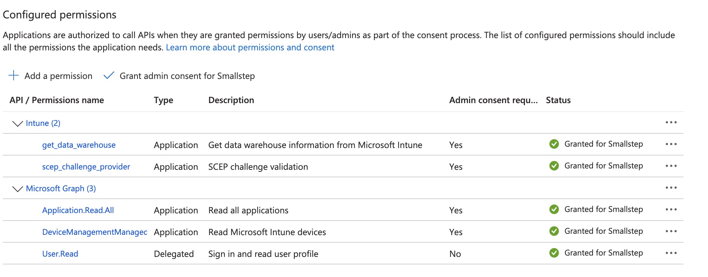This screenshot has width=708, height=277.
Task: Click the plus icon for Add a permission
Action: 14,75
